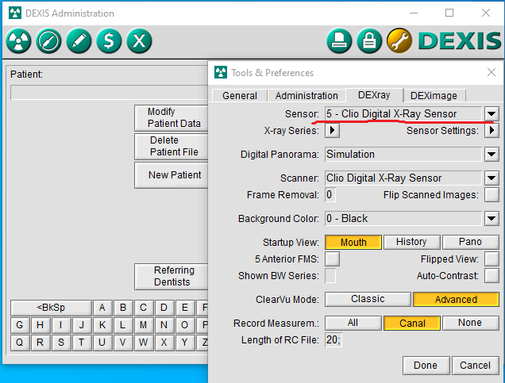Click the Patient name input field

110,93
